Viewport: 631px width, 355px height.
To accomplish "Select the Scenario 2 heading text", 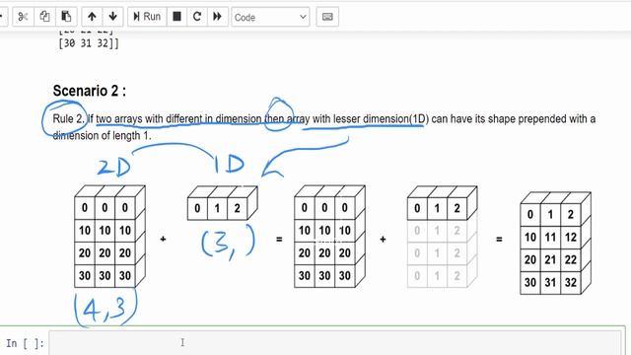I will [x=90, y=91].
